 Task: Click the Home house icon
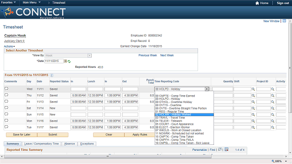[257, 3]
